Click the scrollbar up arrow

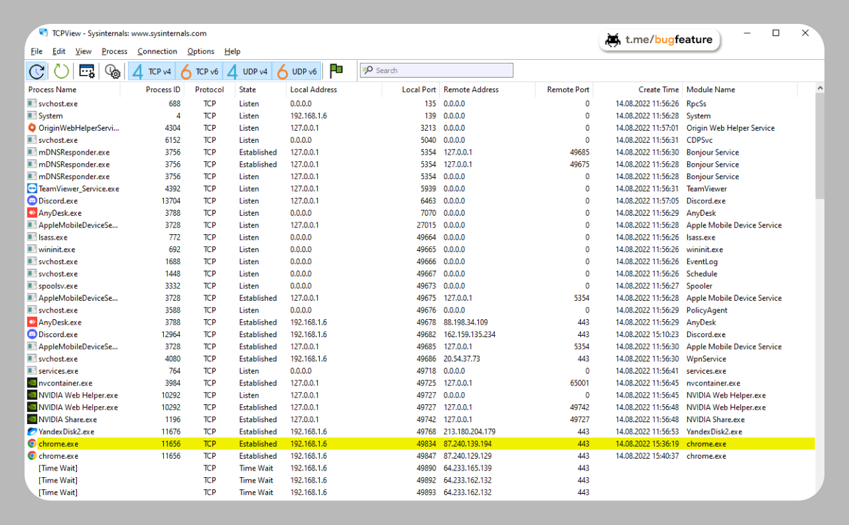point(820,88)
